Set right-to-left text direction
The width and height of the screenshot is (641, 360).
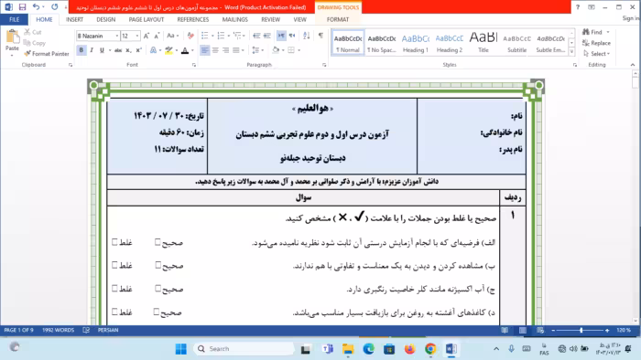pos(292,36)
